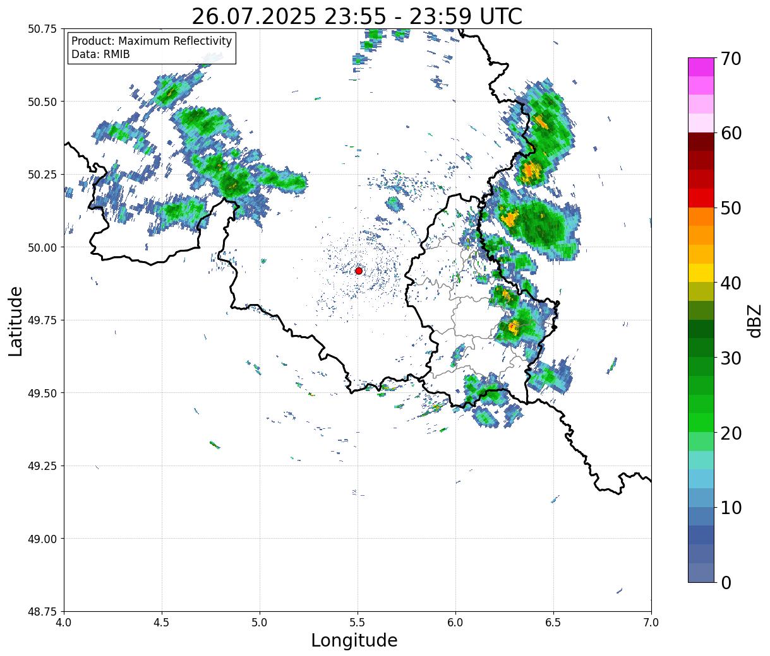This screenshot has height=656, width=770.
Task: Click the Longitude axis label
Action: 354,640
